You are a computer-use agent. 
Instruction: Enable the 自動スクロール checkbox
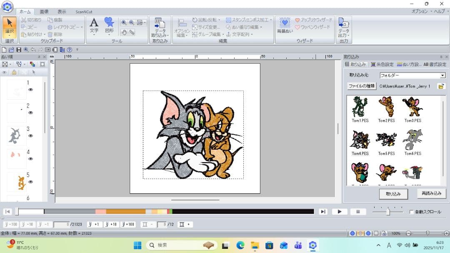tap(412, 212)
